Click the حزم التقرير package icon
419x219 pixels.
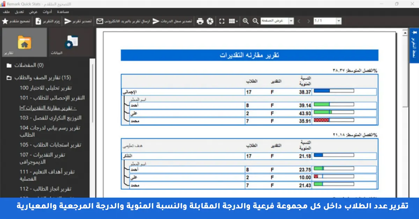pos(38,21)
